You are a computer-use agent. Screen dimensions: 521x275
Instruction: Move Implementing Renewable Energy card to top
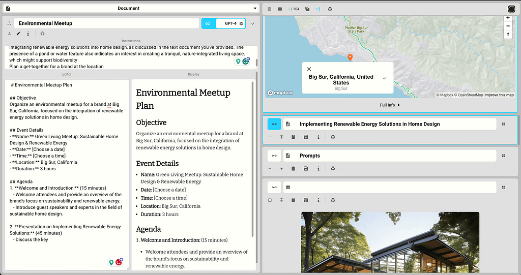(281, 137)
